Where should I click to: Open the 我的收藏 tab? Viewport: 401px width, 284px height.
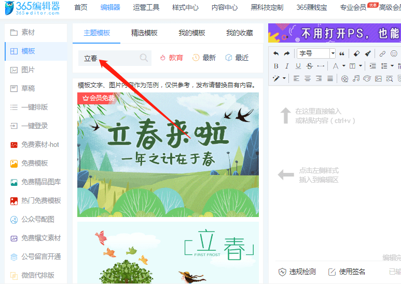point(239,33)
